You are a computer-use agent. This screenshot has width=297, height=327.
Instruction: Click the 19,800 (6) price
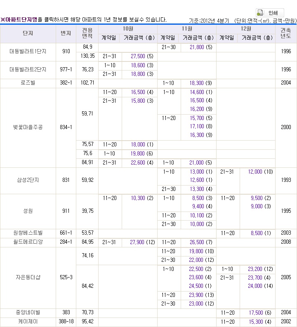point(142,154)
